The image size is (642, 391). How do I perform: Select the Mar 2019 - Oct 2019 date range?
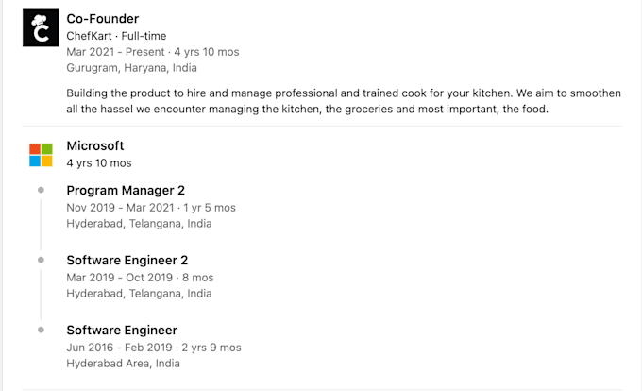coord(120,278)
